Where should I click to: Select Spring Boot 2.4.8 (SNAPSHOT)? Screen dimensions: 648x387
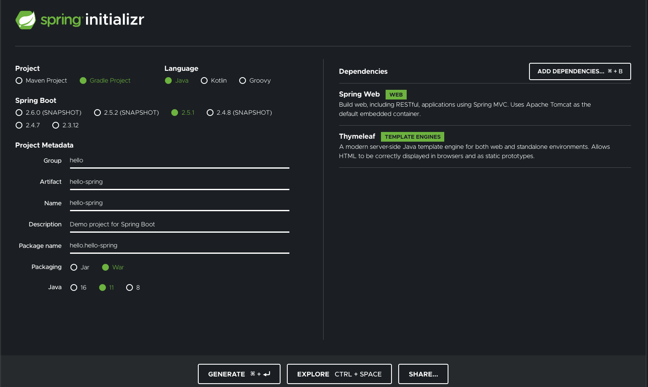tap(210, 113)
